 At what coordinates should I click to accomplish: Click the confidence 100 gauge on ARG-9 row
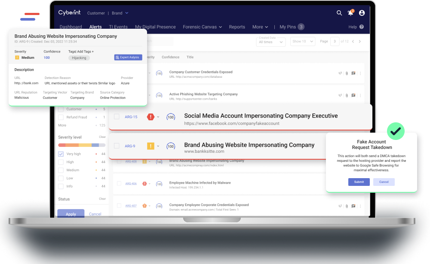[171, 146]
